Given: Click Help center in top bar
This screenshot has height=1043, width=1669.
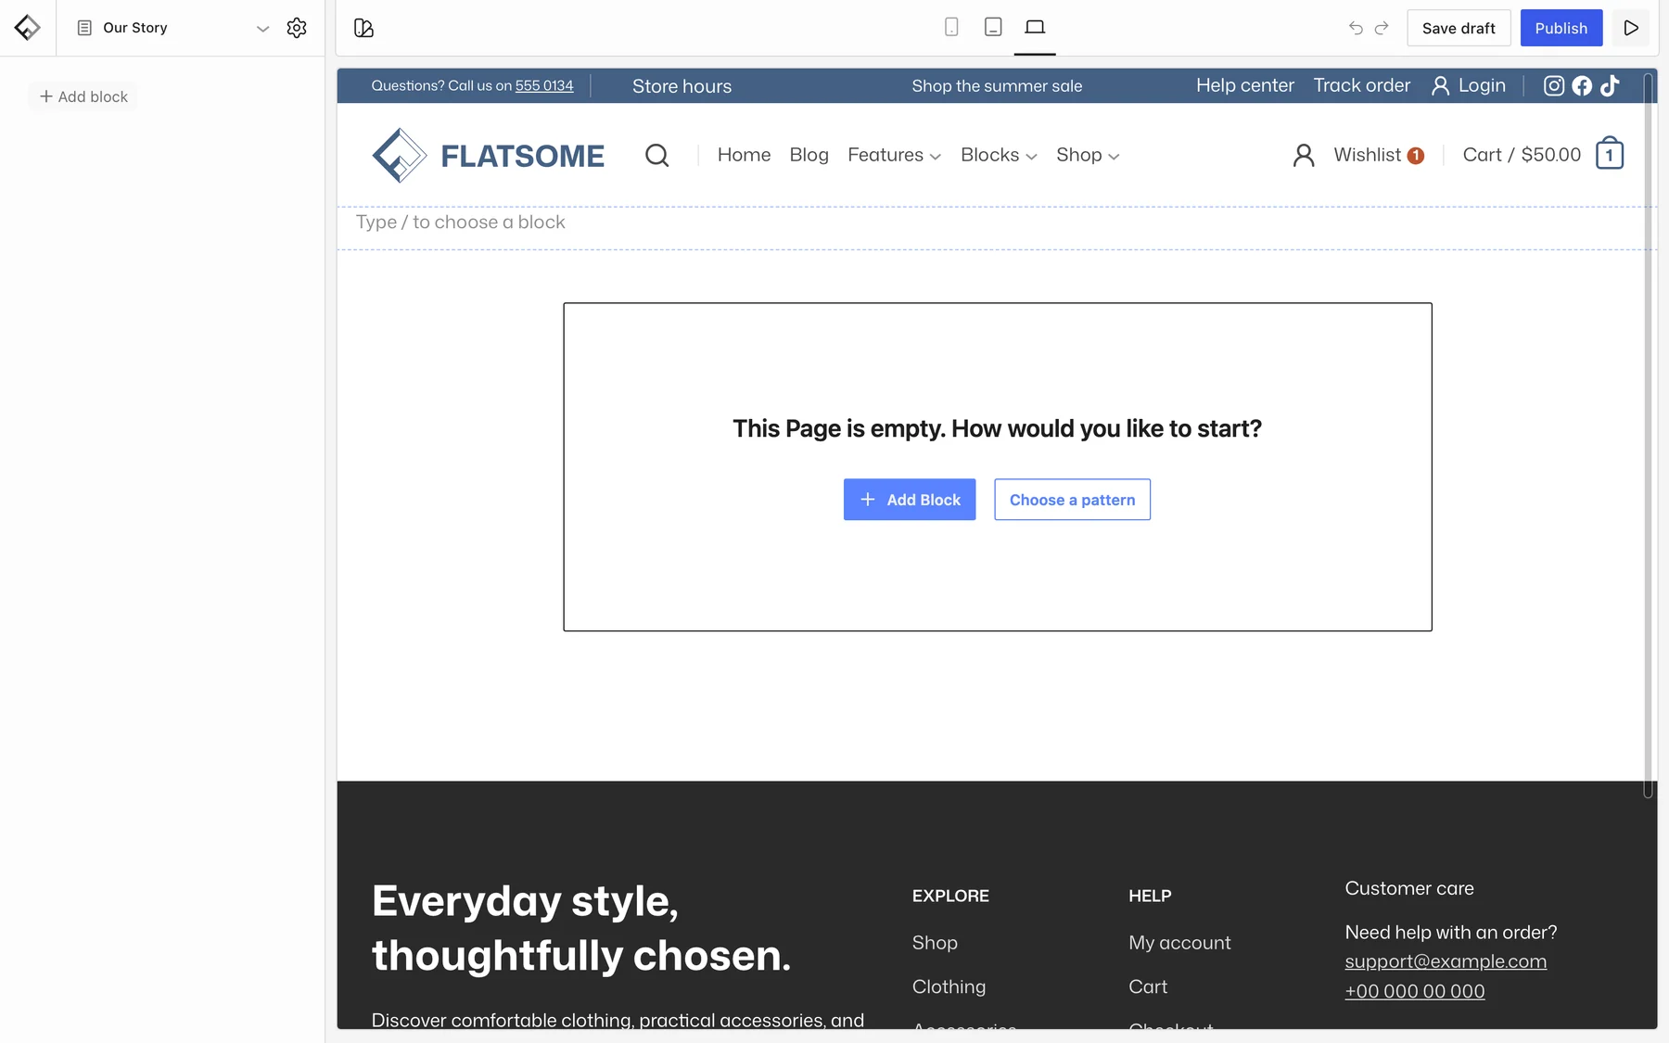Looking at the screenshot, I should (1245, 85).
